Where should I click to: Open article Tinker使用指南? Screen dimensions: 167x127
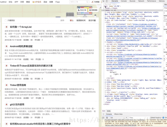pos(18,85)
